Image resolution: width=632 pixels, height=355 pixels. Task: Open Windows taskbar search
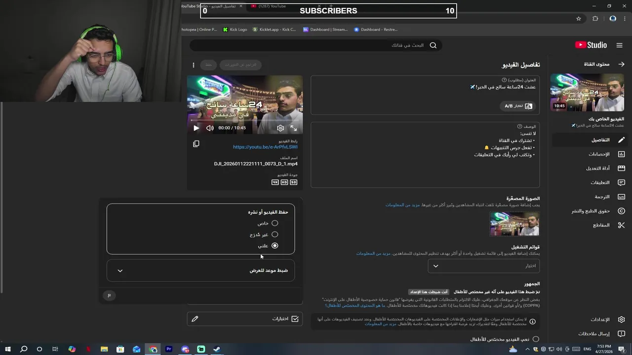(x=24, y=349)
